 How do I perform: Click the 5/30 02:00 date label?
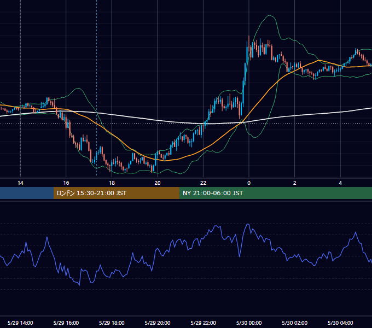[295, 323]
